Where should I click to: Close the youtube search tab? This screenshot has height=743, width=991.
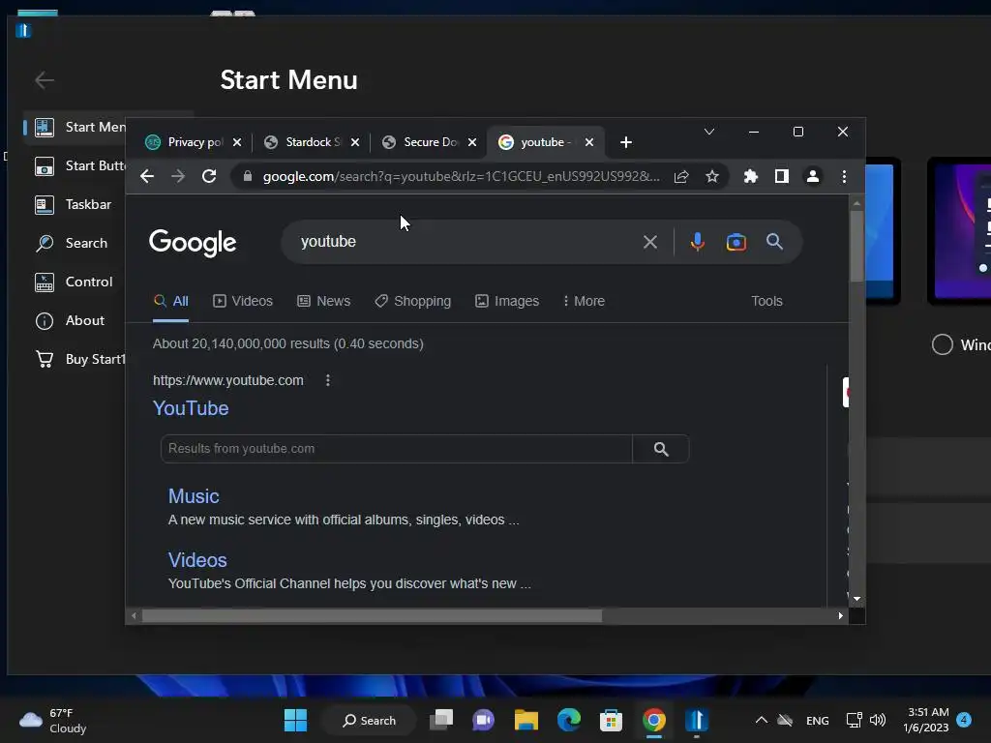click(x=589, y=142)
